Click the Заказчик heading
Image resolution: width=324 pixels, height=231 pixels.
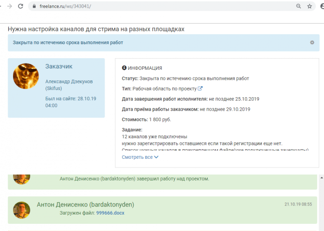click(x=59, y=66)
